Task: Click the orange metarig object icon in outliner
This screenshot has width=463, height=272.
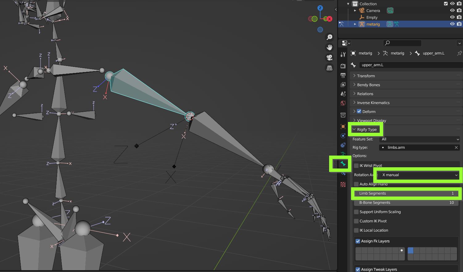Action: [x=362, y=24]
